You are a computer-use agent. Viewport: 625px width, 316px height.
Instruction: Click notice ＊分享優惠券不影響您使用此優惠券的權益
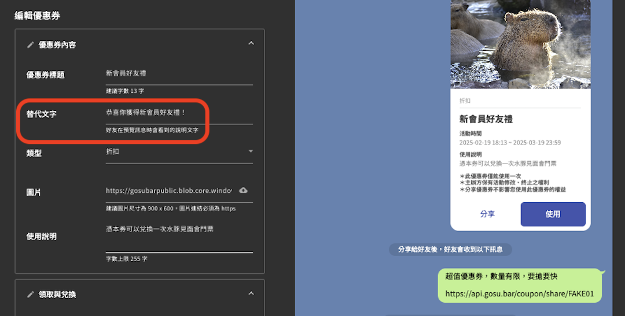pos(513,189)
